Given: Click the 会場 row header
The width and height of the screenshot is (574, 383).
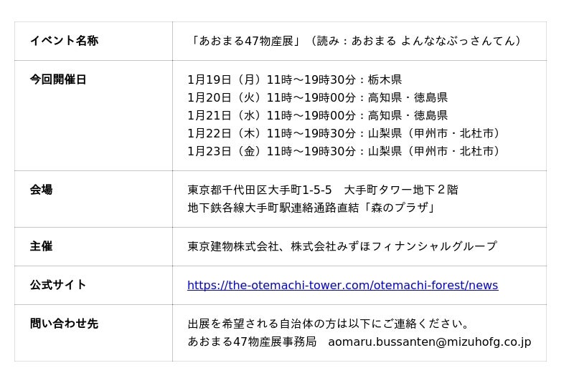Looking at the screenshot, I should click(41, 190).
